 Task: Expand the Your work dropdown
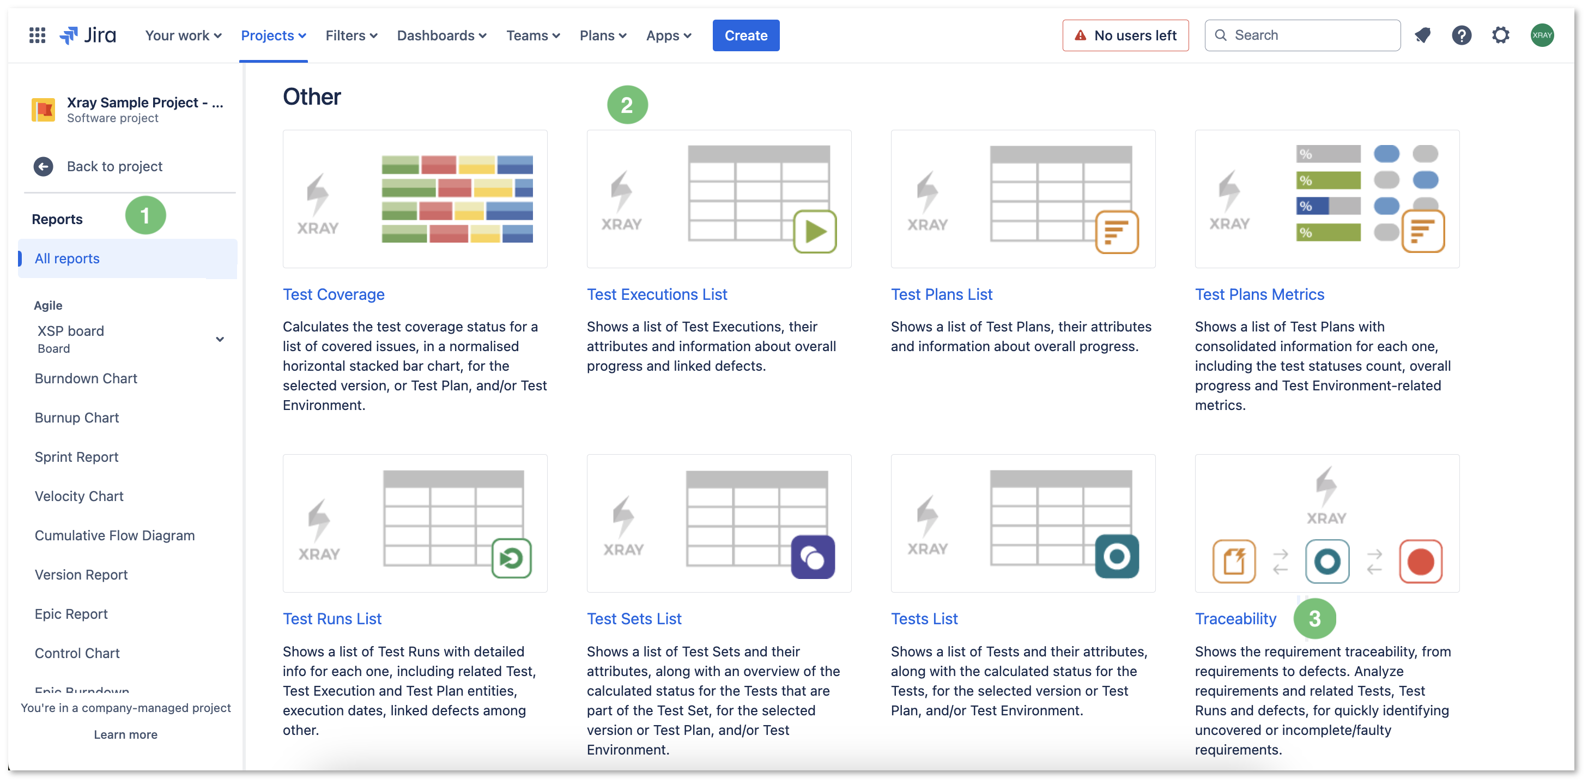(x=183, y=36)
